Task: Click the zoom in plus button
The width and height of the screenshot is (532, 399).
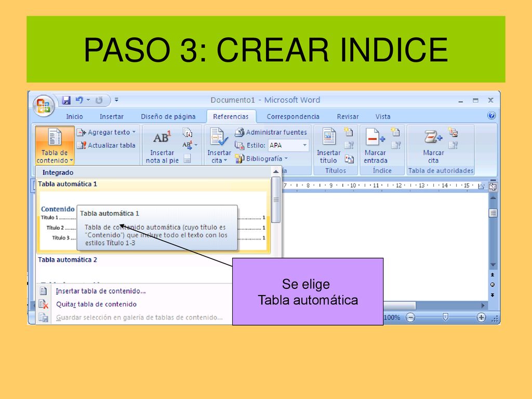Action: (481, 317)
